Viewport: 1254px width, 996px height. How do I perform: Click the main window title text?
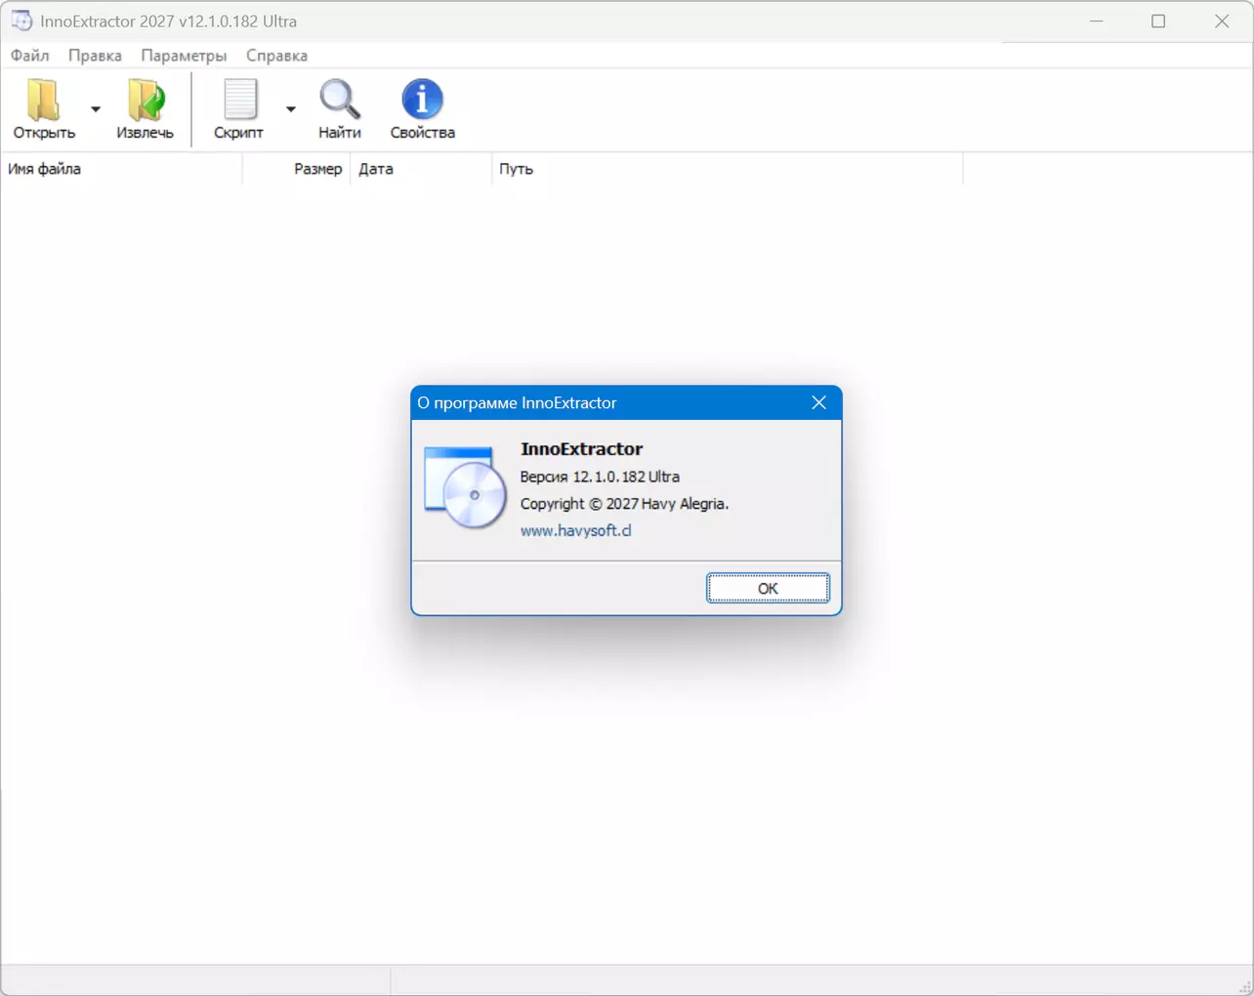(168, 21)
